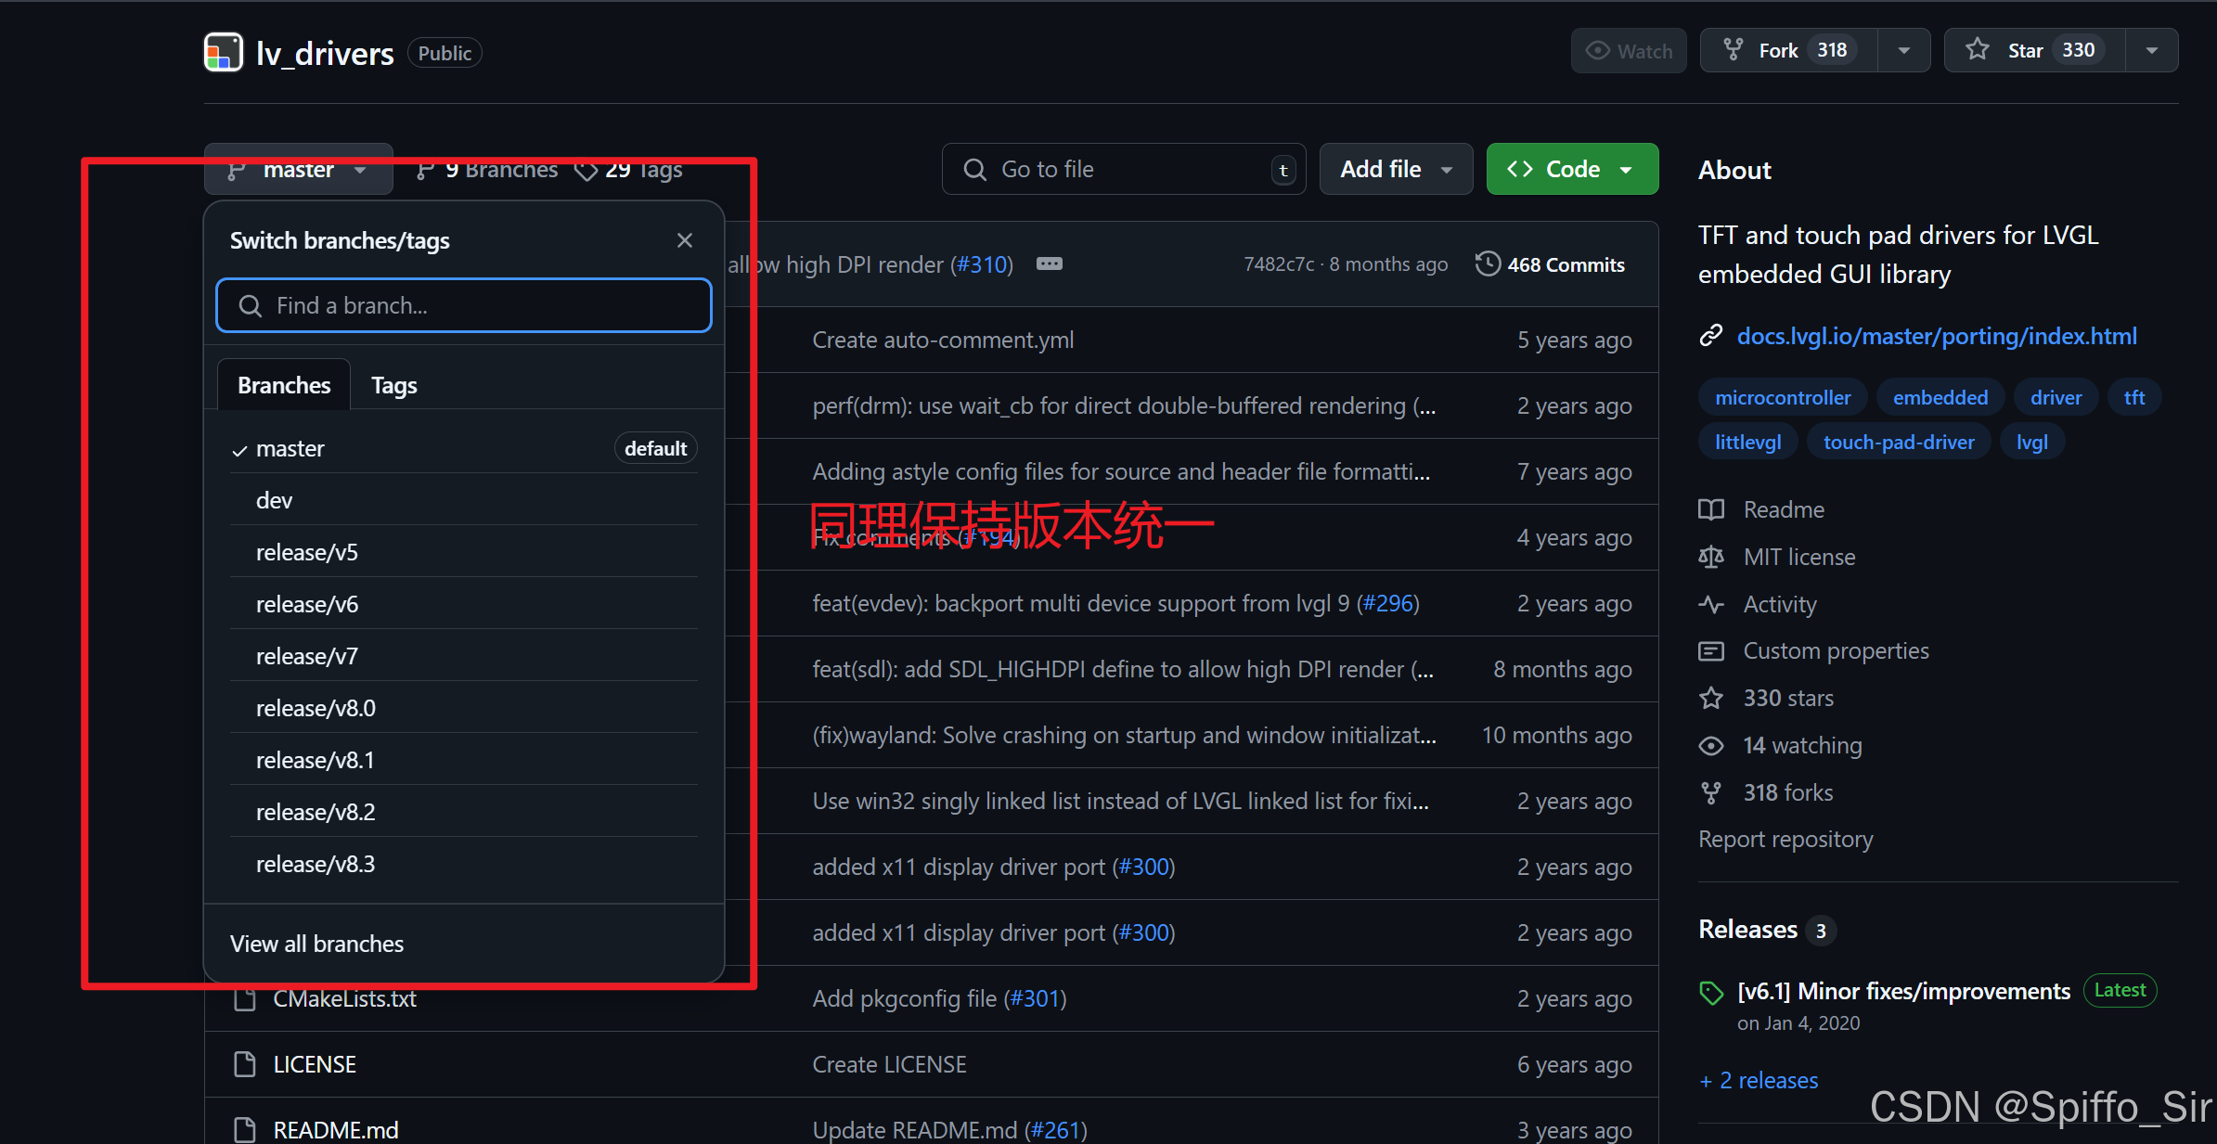Click the 330 stars star icon

(1711, 698)
